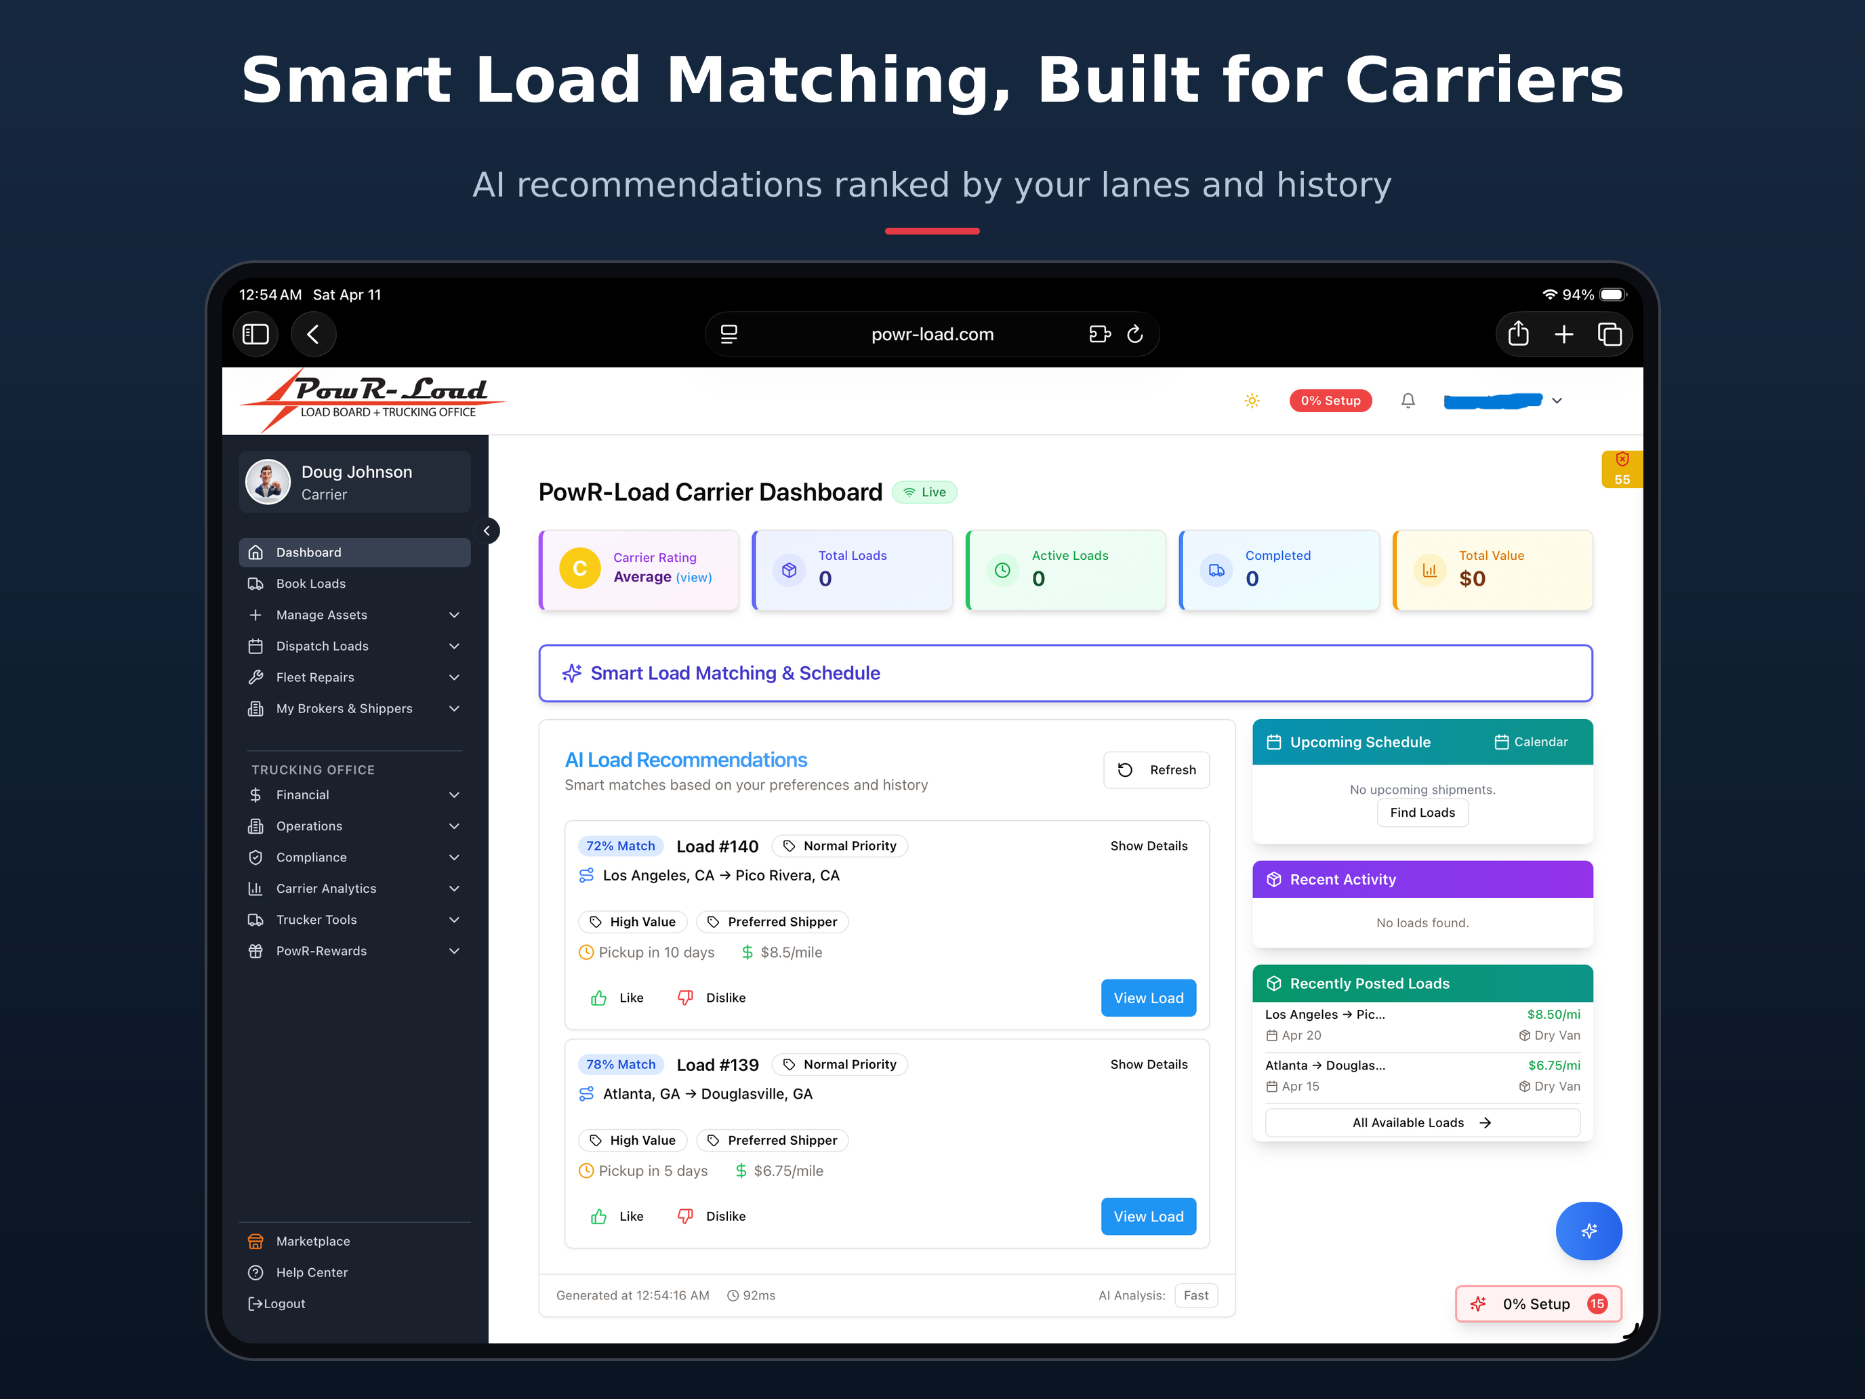Open notifications bell icon
This screenshot has width=1865, height=1399.
coord(1408,401)
